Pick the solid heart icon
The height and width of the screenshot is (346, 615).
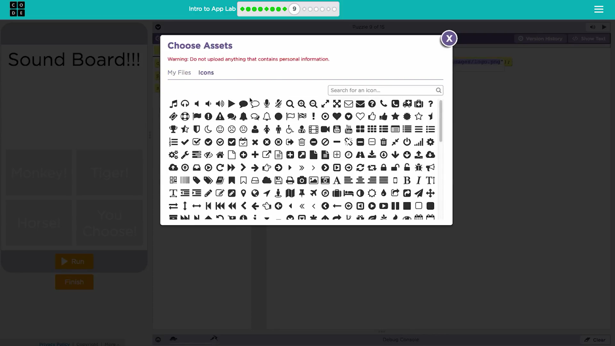coord(337,116)
